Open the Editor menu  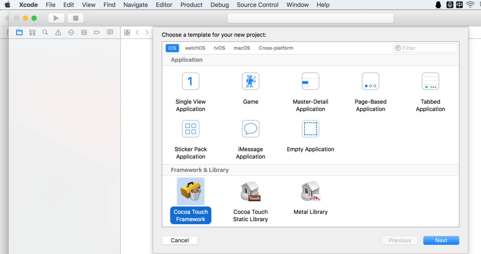point(164,5)
